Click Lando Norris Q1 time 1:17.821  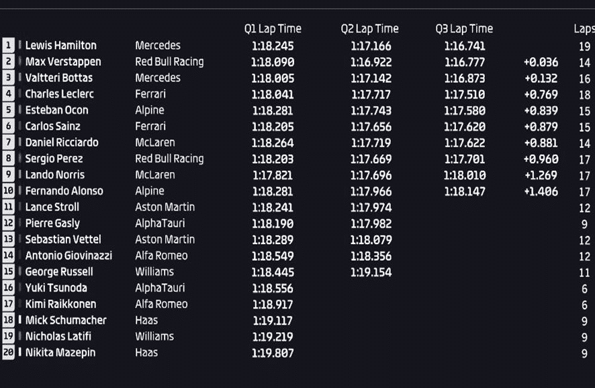click(x=273, y=176)
